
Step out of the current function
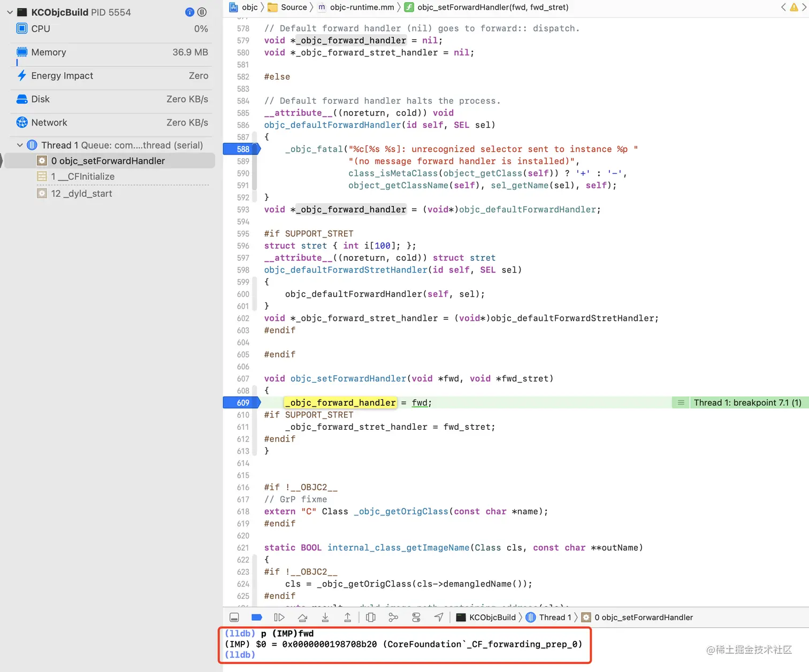pyautogui.click(x=347, y=617)
